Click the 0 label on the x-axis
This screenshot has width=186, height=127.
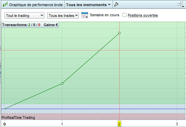tap(4, 124)
